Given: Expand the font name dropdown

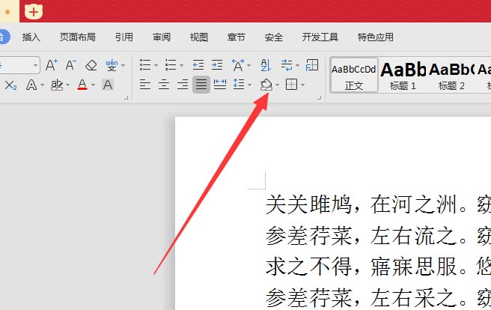Looking at the screenshot, I should [35, 65].
